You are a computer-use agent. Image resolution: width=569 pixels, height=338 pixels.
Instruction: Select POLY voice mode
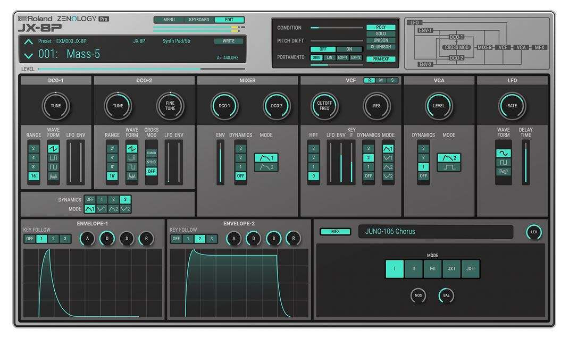[x=381, y=27]
